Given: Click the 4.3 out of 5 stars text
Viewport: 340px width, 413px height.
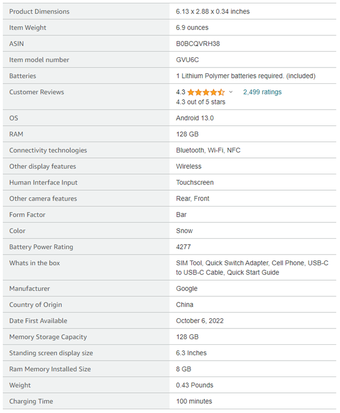Looking at the screenshot, I should [201, 102].
